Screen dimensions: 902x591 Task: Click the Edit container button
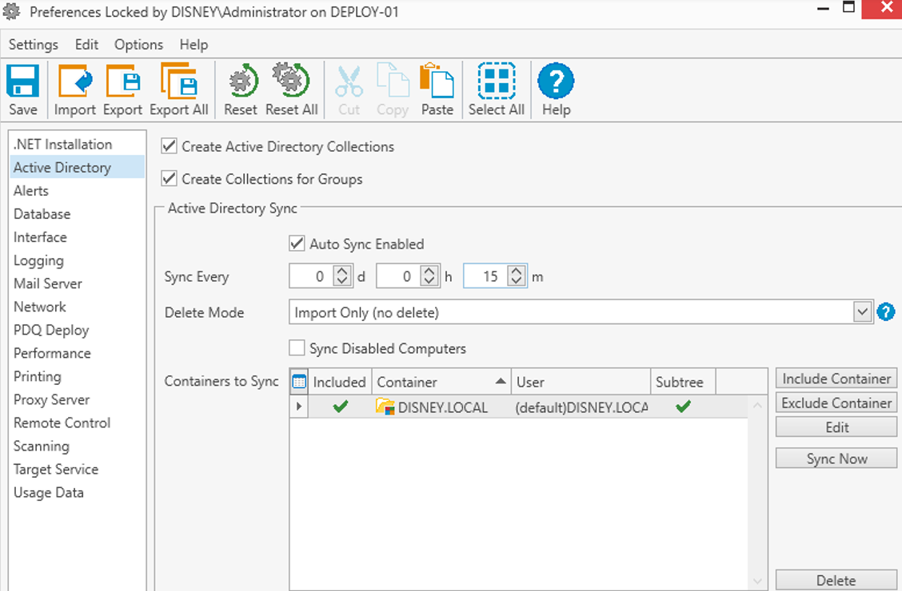(836, 427)
